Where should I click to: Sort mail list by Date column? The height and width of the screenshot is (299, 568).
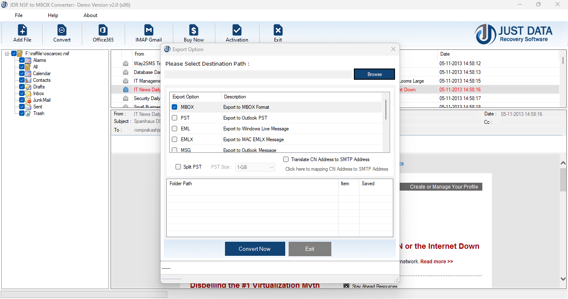(x=445, y=54)
